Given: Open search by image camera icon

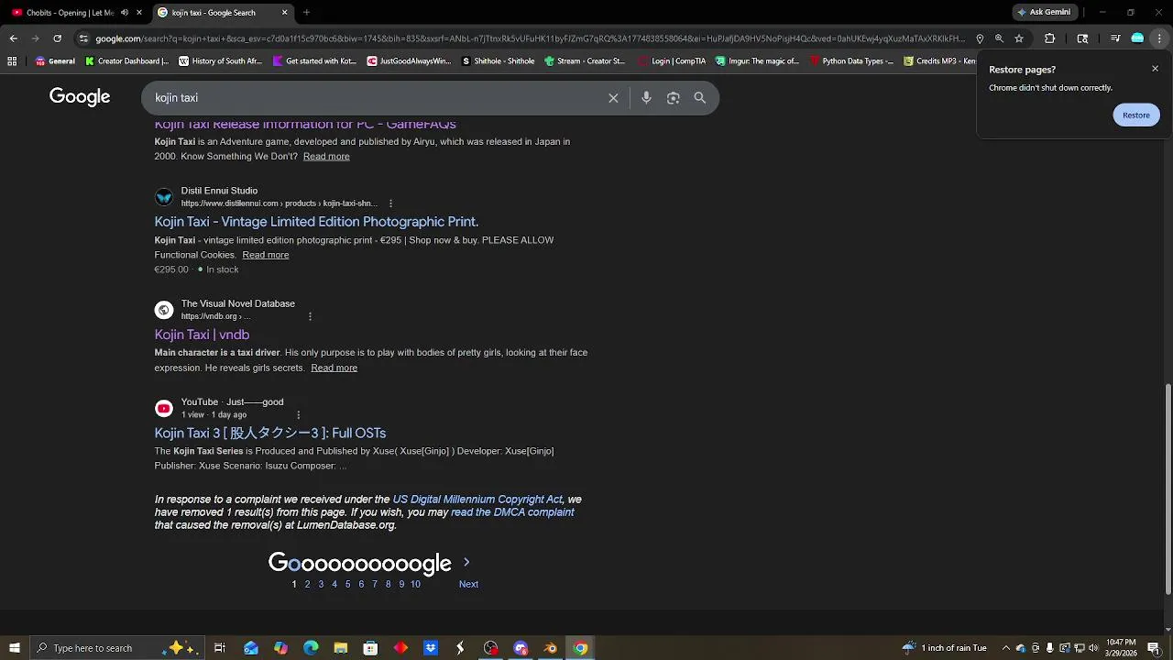Looking at the screenshot, I should pos(674,98).
